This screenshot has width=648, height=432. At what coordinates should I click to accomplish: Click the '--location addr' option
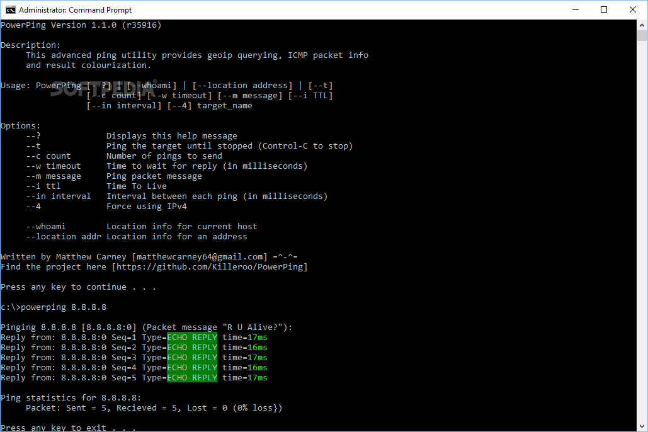(64, 236)
